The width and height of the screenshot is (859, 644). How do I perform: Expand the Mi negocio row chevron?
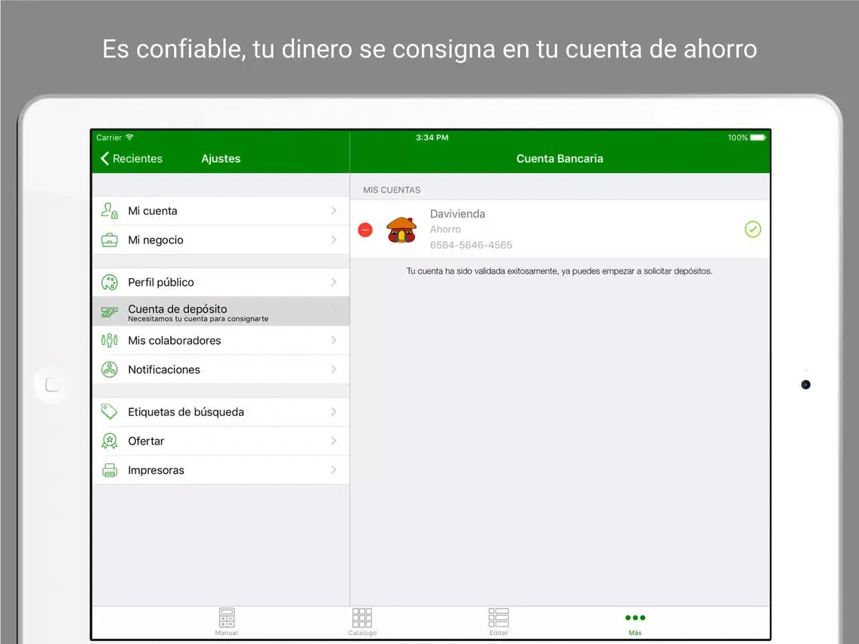click(333, 240)
